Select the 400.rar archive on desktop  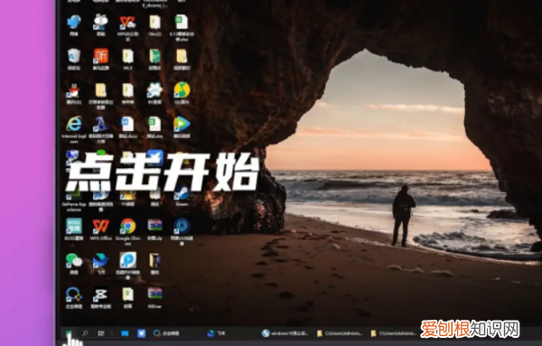154,297
